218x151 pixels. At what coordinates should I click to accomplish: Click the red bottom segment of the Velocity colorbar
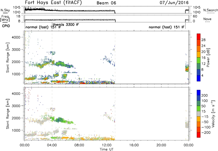[x=199, y=135]
